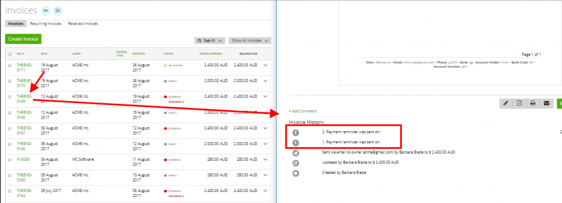Click the Create Invoice button

coord(23,39)
